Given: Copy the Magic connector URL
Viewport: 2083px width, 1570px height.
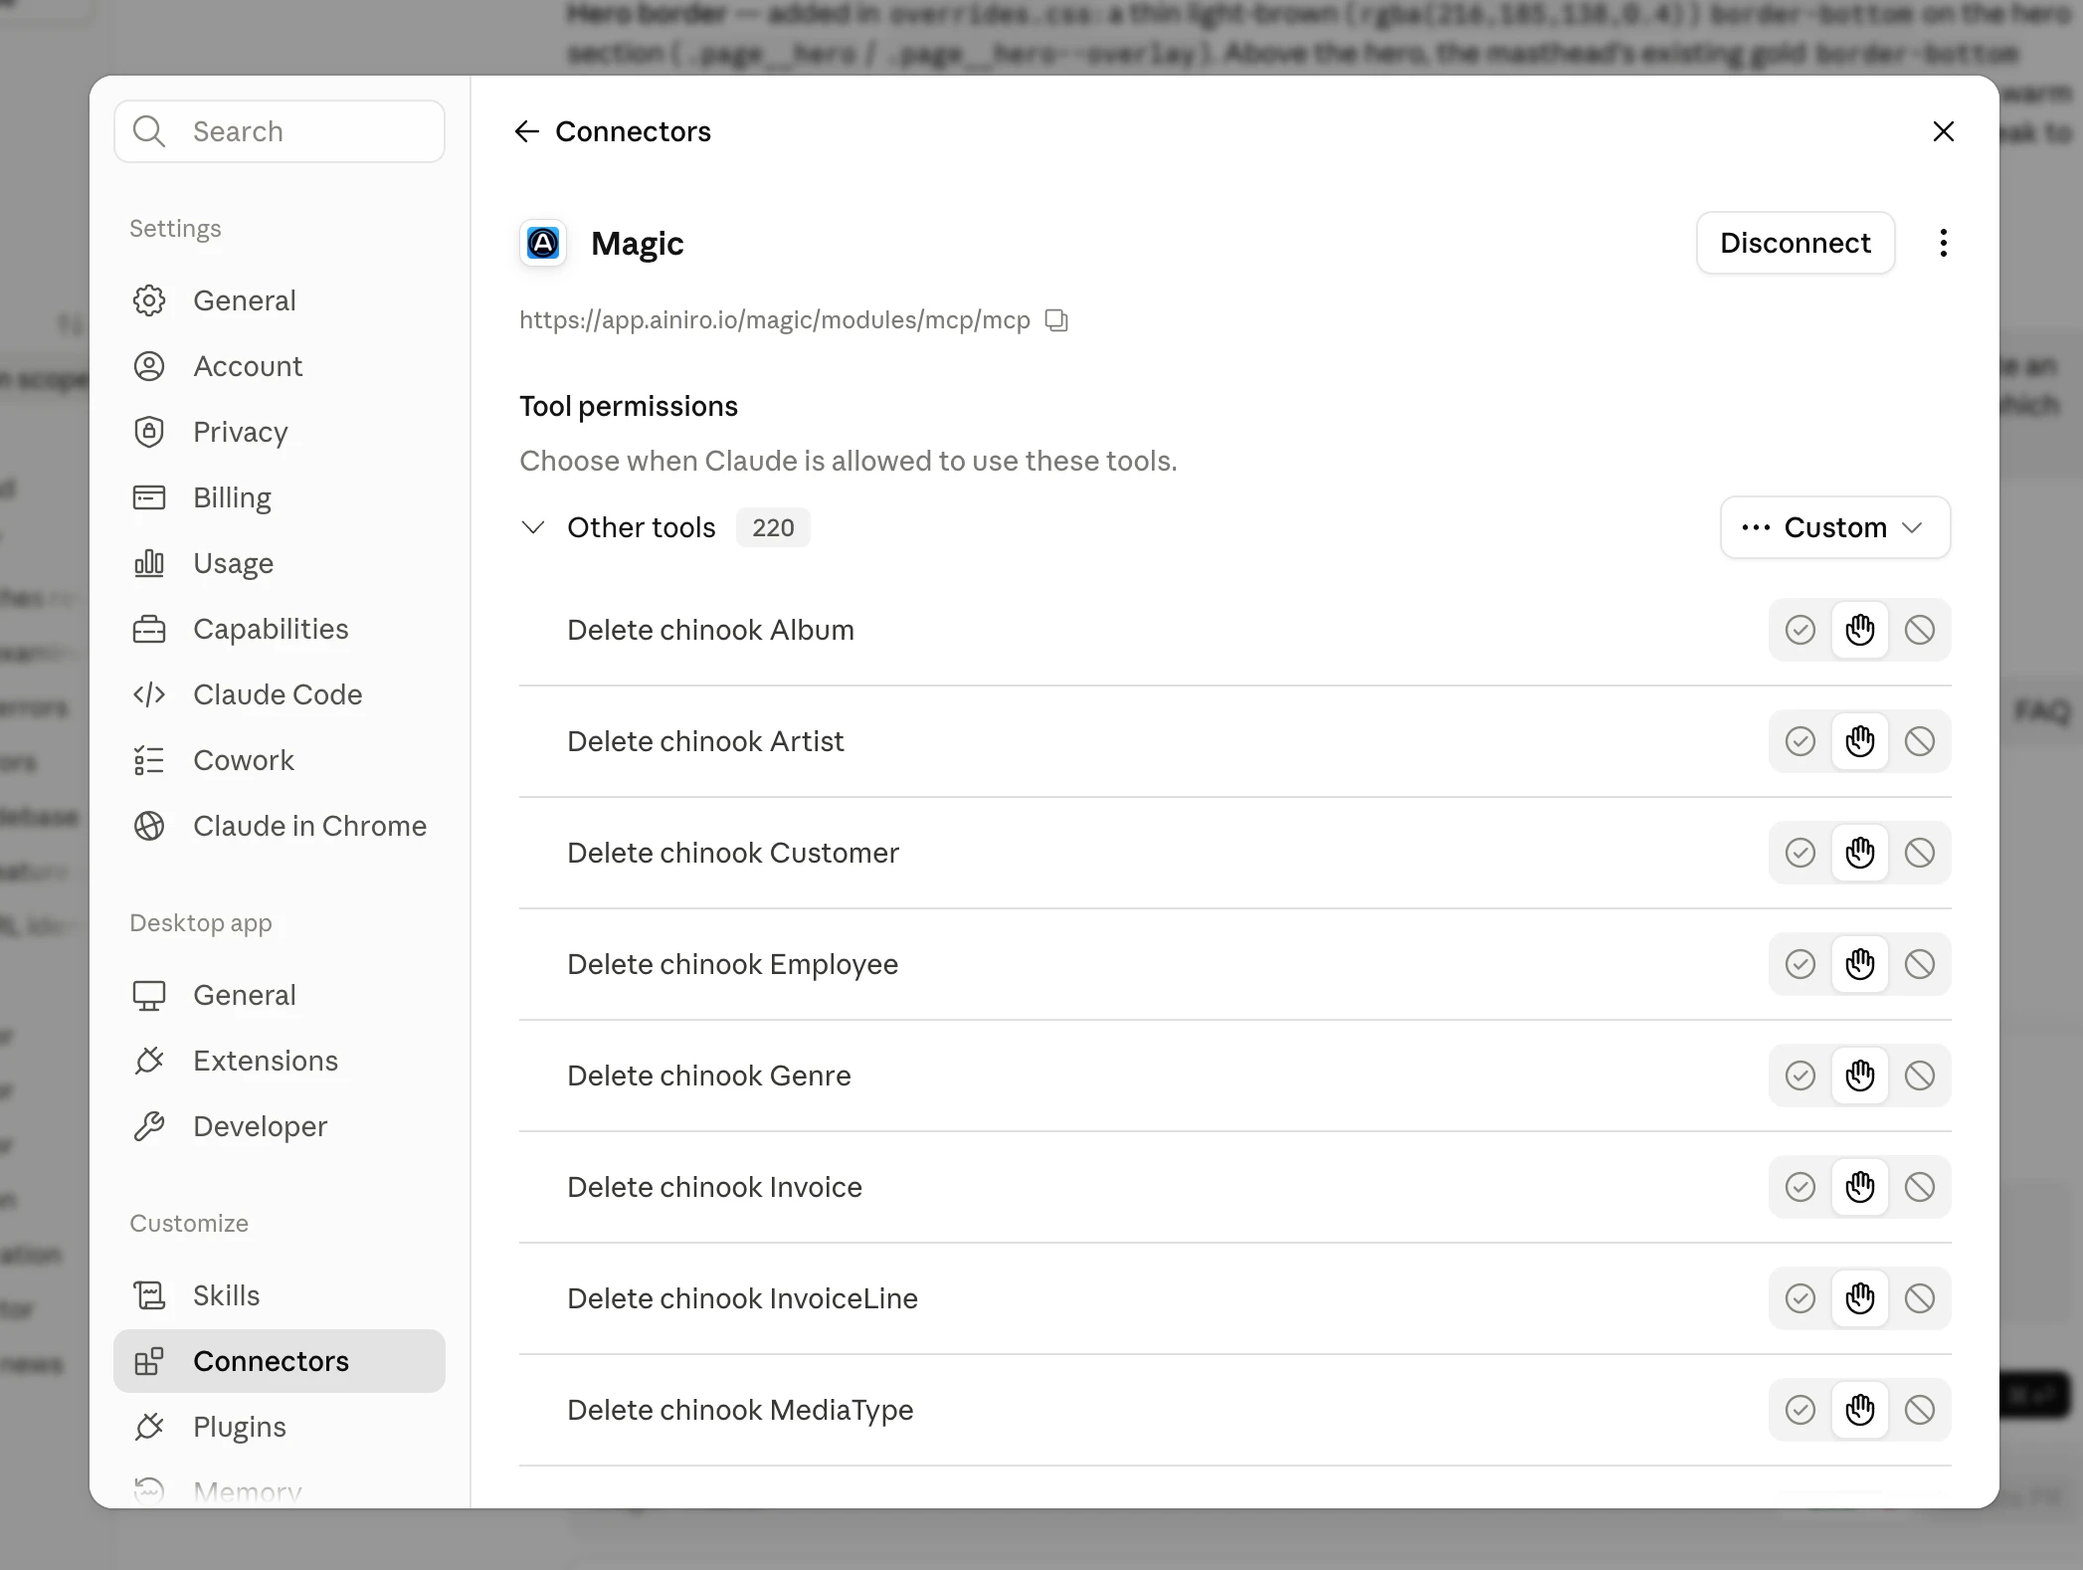Looking at the screenshot, I should (x=1056, y=320).
